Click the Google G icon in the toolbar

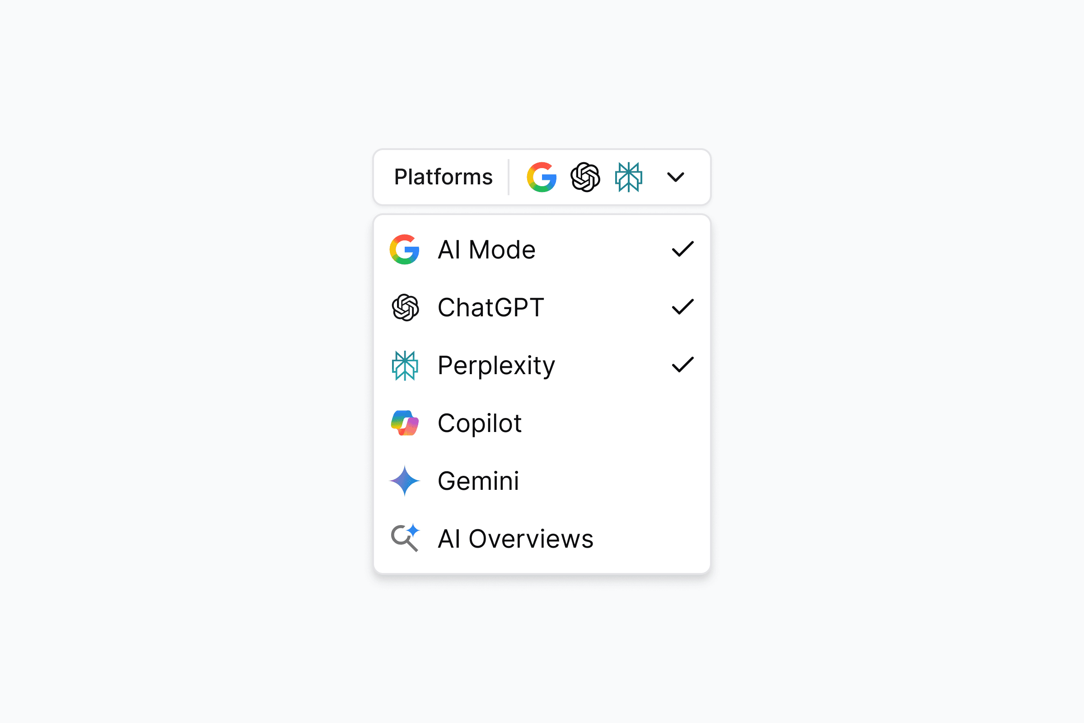541,177
